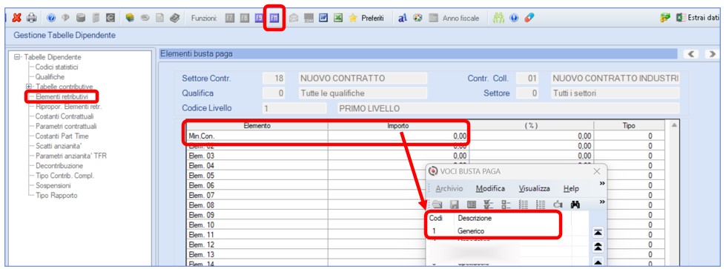Click save floppy icon in Voci Busta Paga
The image size is (726, 269).
pos(454,205)
